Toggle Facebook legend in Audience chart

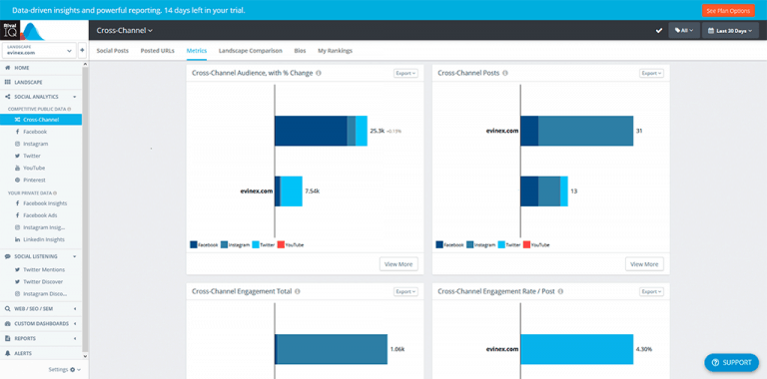[x=204, y=244]
